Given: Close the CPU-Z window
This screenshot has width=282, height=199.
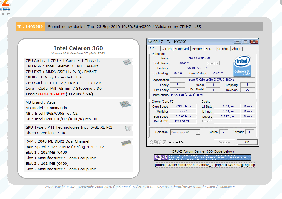Looking at the screenshot, I should [x=254, y=42].
